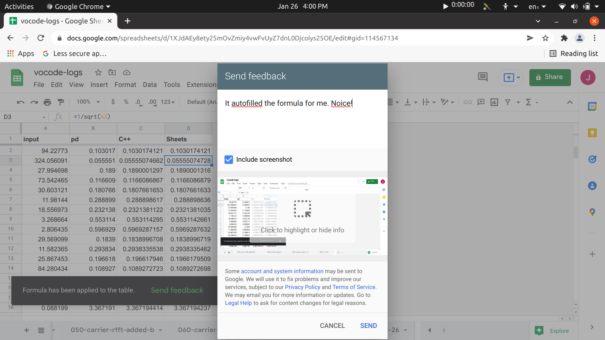Open the system volume indicator
Image resolution: width=605 pixels, height=340 pixels.
[x=574, y=6]
